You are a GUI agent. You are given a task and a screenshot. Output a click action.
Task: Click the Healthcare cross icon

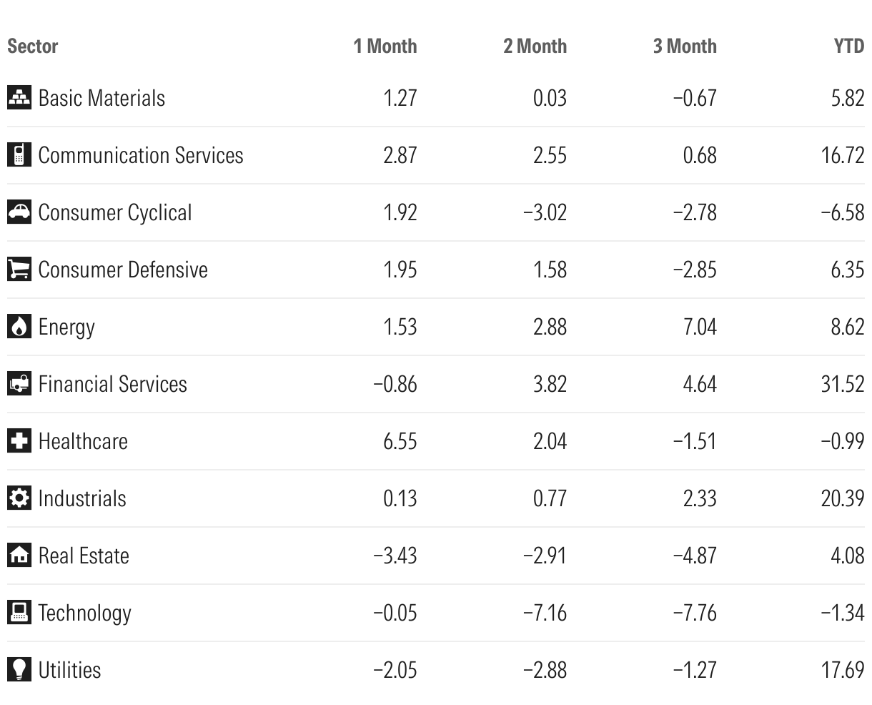[x=19, y=441]
